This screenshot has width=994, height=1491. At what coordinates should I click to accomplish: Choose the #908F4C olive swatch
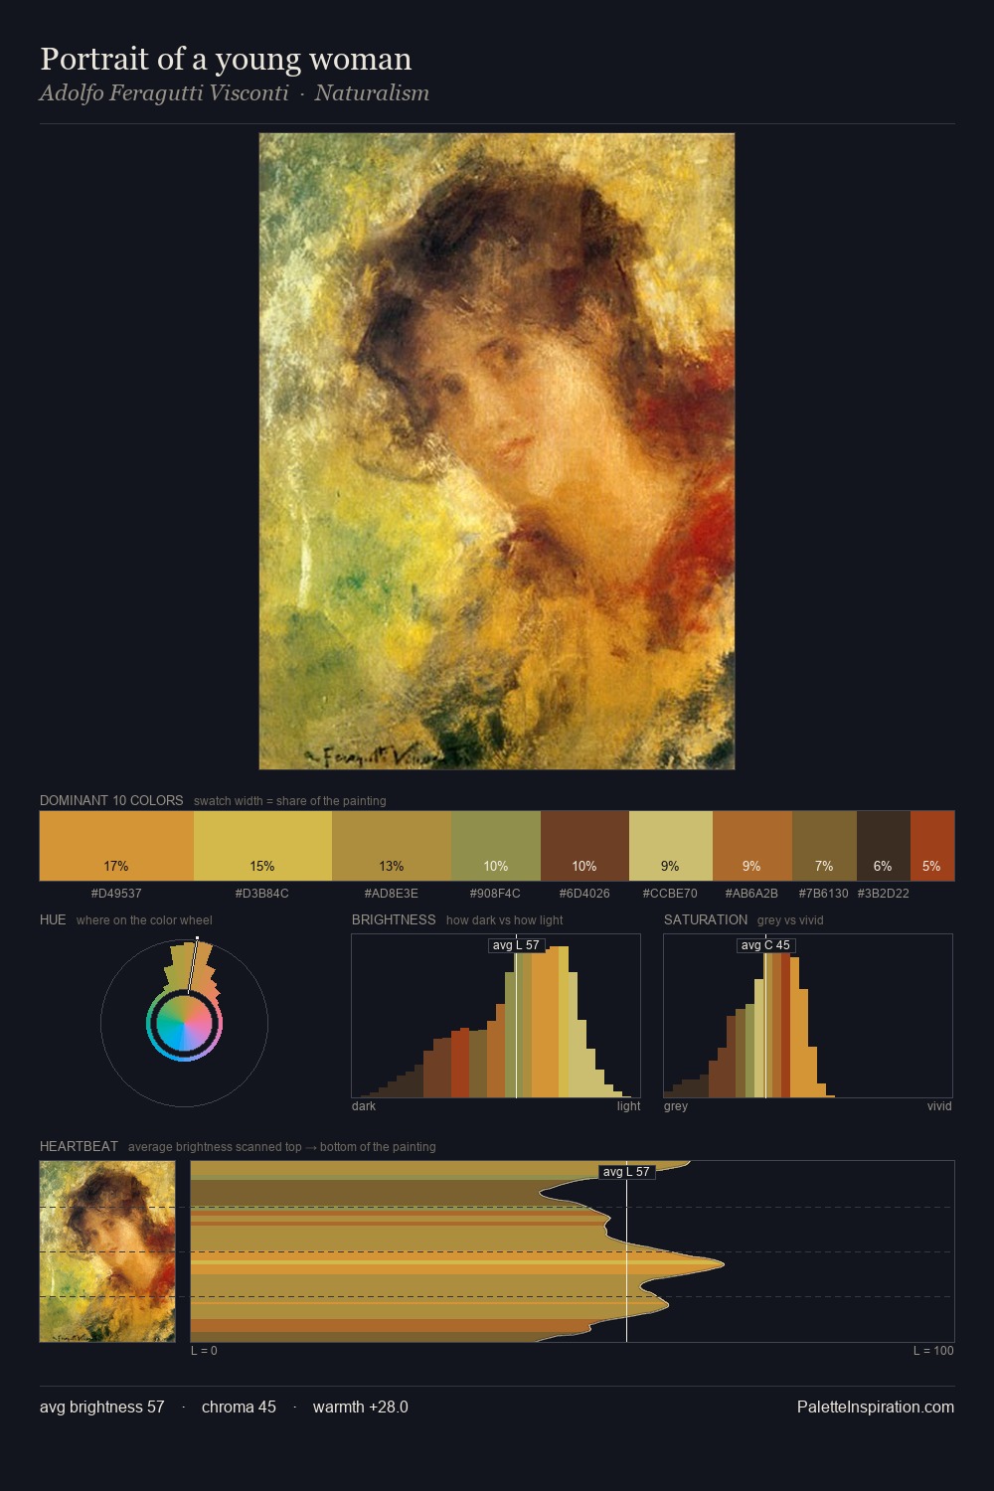pyautogui.click(x=496, y=846)
